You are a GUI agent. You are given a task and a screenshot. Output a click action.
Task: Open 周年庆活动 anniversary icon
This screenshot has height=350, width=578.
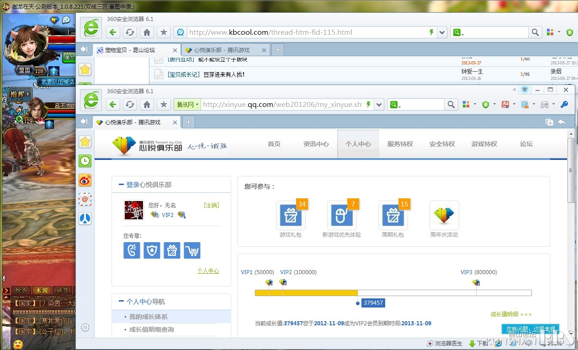point(444,215)
